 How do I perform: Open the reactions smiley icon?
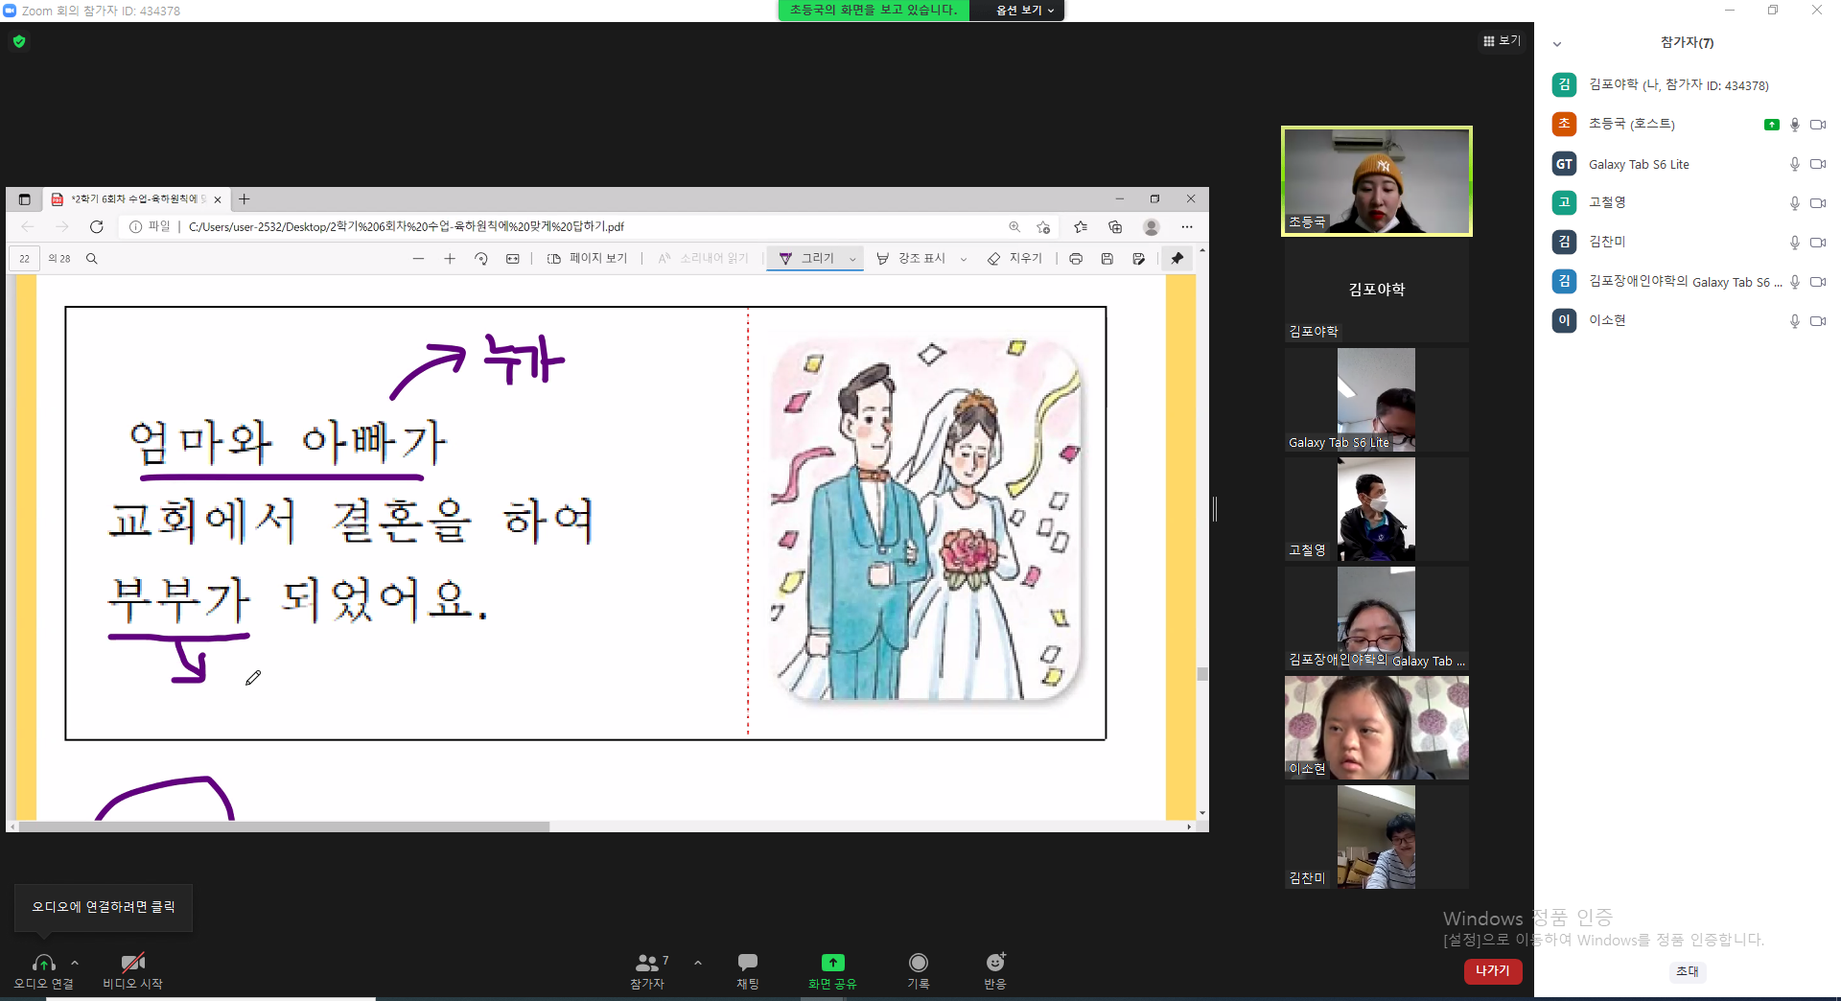[995, 962]
